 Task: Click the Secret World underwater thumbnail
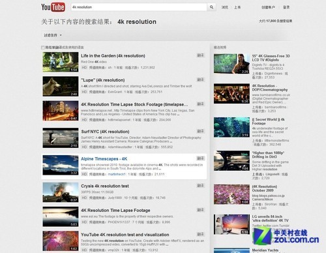(x=231, y=127)
